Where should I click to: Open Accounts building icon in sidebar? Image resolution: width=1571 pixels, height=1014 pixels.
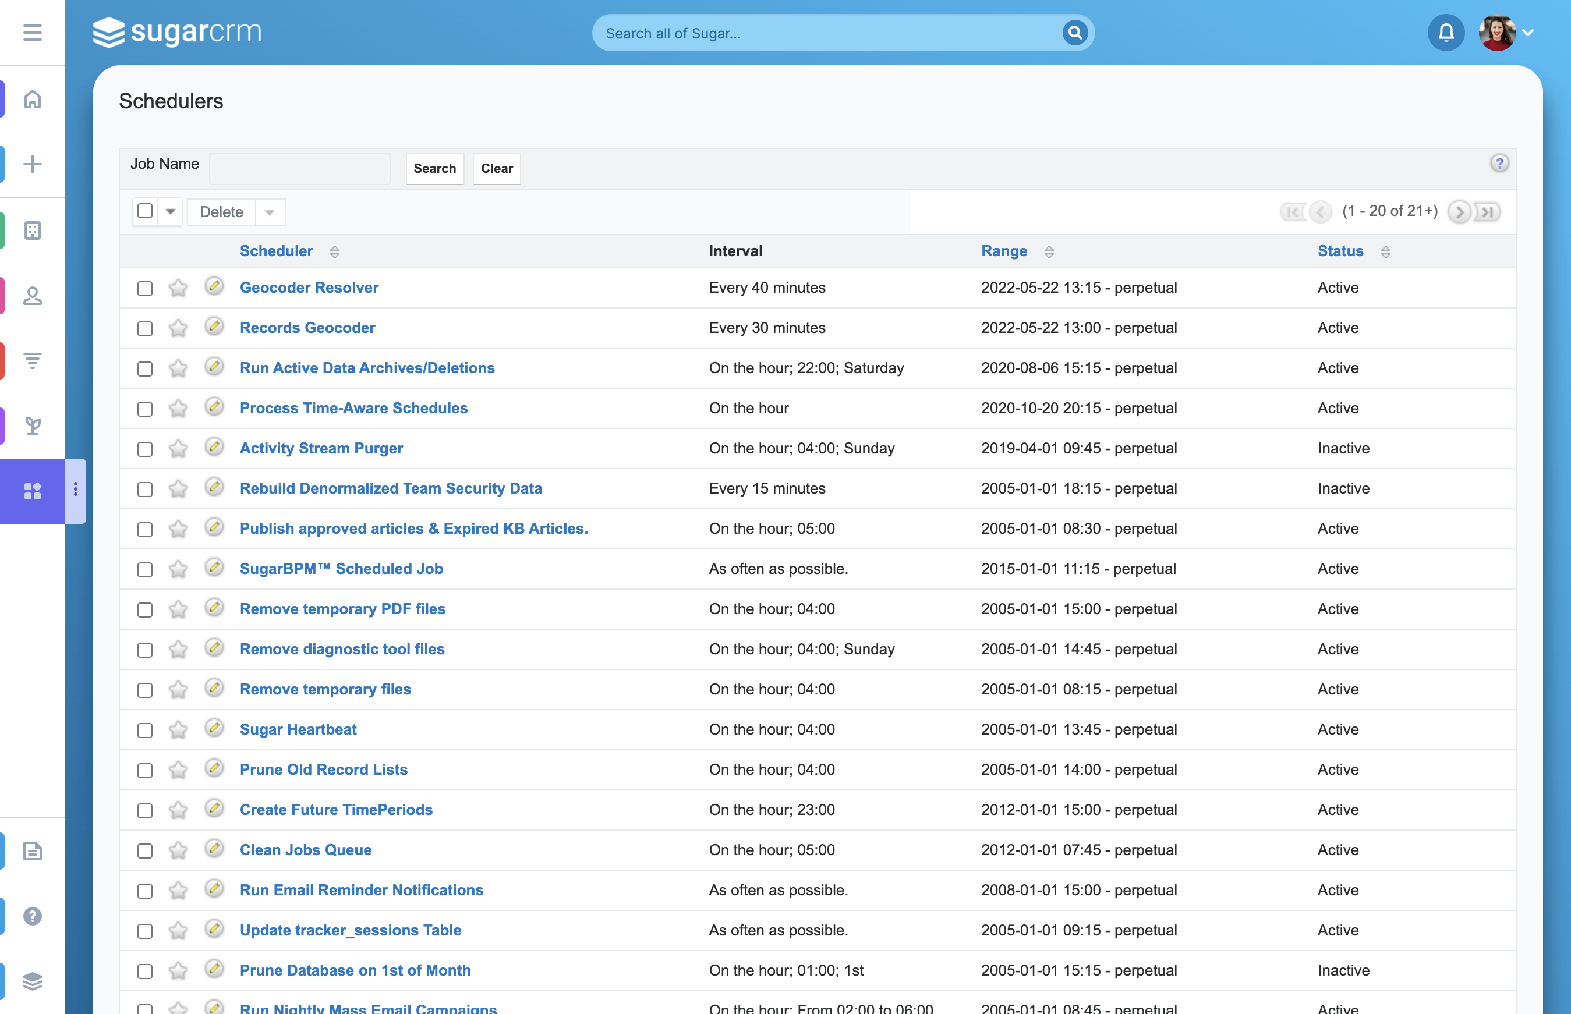[32, 230]
